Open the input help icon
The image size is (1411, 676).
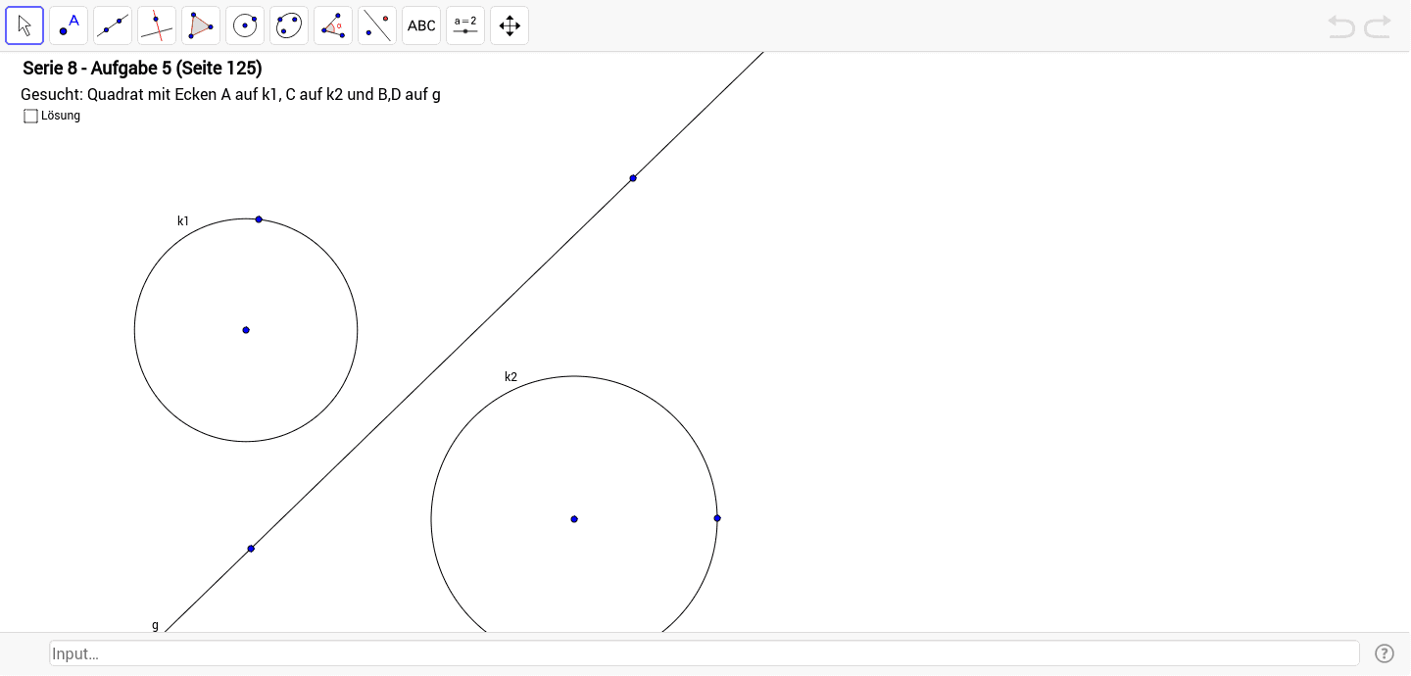click(1384, 653)
